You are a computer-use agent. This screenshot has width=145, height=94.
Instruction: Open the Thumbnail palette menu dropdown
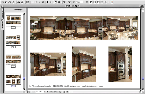tap(19, 10)
